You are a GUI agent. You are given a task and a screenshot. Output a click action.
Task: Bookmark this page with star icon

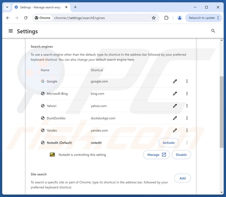(154, 18)
